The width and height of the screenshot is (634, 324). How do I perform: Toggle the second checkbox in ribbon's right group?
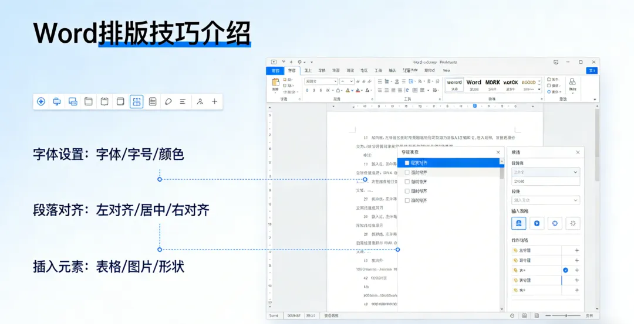(549, 86)
